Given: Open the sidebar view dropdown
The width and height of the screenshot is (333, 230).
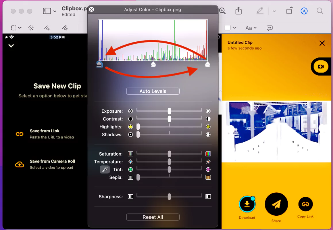Looking at the screenshot, I should click(49, 11).
